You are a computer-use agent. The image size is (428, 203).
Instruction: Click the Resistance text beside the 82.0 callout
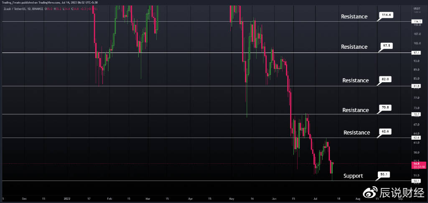point(355,80)
